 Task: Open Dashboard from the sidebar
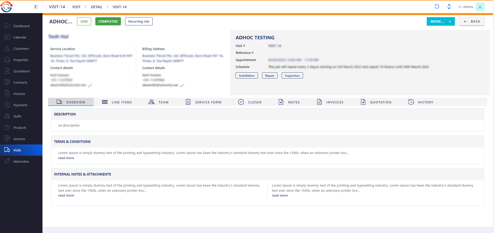point(21,26)
